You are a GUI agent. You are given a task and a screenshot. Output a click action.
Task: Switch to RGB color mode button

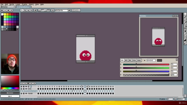pyautogui.click(x=122, y=60)
